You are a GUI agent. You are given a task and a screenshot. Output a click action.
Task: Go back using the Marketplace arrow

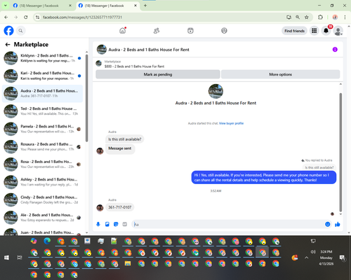coord(8,44)
